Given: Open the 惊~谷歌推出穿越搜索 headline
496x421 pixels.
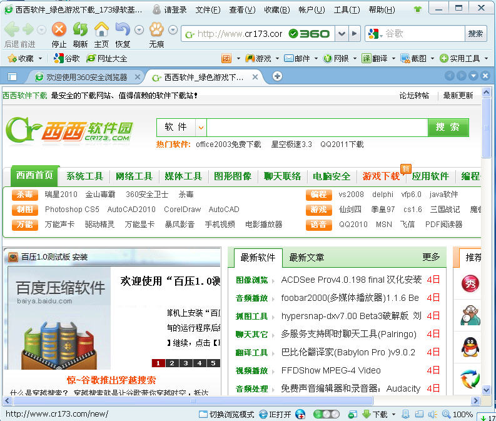Looking at the screenshot, I should tap(111, 380).
